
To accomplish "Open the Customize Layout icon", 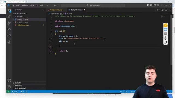I will [x=158, y=5].
